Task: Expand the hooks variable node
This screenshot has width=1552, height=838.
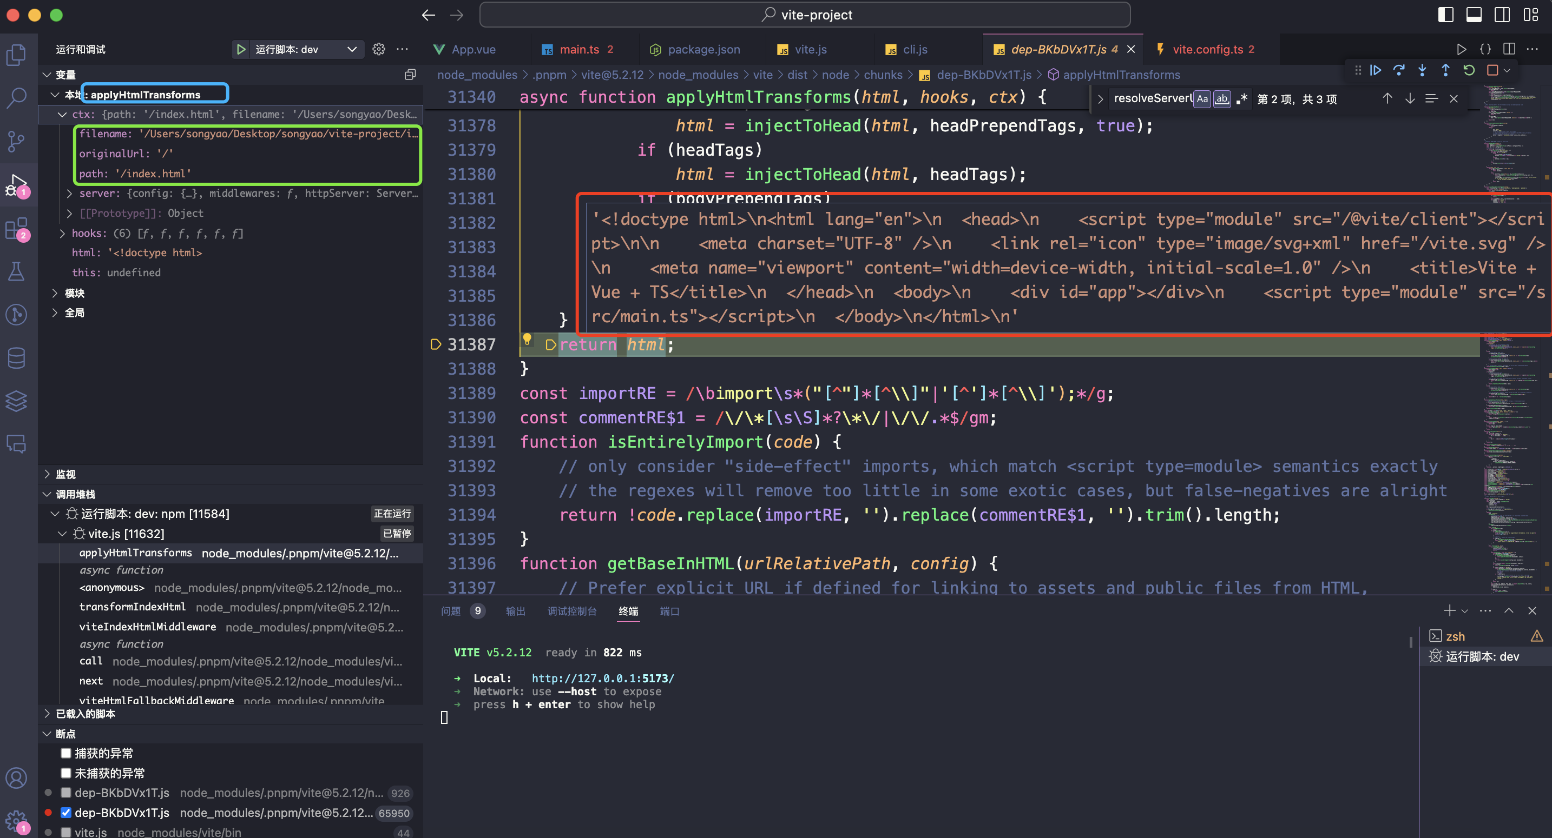Action: pyautogui.click(x=62, y=233)
